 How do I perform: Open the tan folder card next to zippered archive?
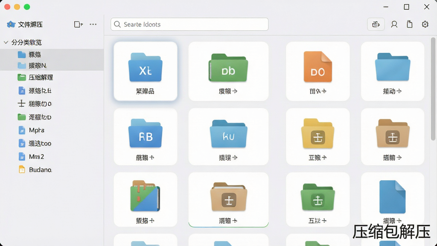click(228, 199)
